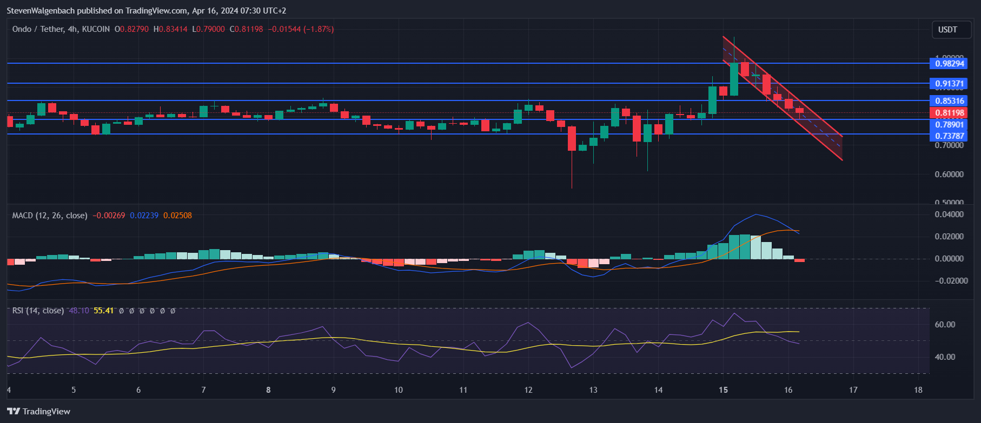Click the −0.01544 (−1.87%) change value

(x=301, y=29)
